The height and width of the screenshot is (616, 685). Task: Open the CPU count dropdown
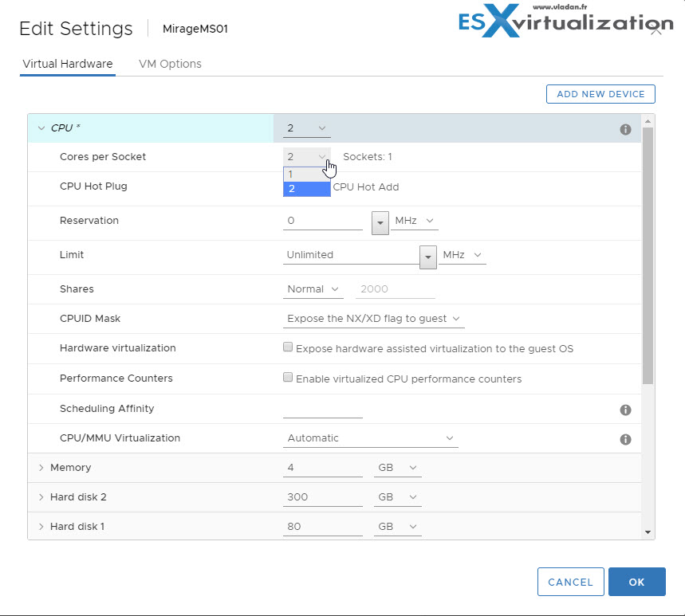click(x=307, y=128)
